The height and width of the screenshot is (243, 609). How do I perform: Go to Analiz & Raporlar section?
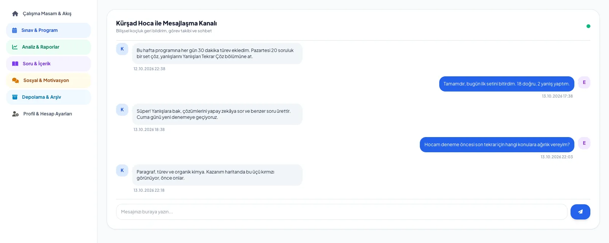48,47
